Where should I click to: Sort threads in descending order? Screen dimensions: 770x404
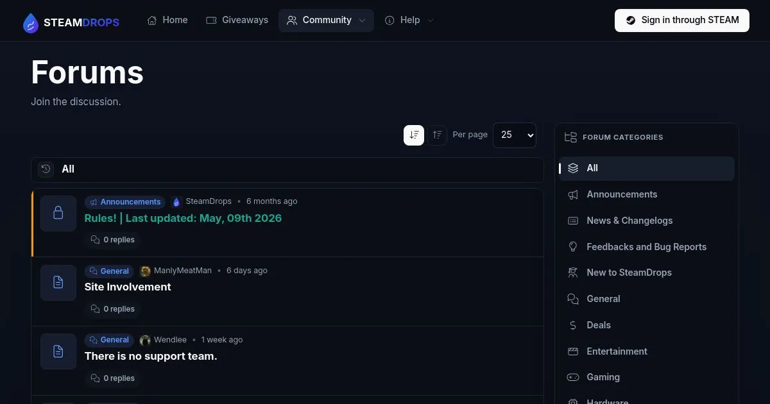(414, 135)
